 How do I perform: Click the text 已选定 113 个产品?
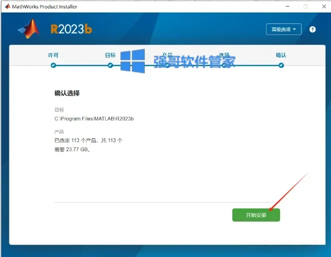(x=75, y=141)
